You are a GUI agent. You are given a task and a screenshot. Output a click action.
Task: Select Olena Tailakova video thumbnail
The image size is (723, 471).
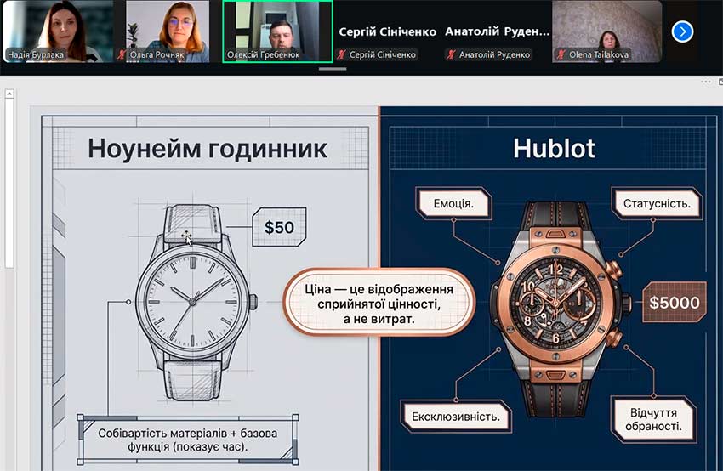point(606,31)
